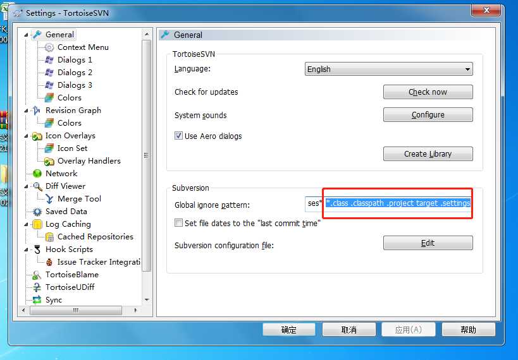
Task: Click the Check now button
Action: 428,92
